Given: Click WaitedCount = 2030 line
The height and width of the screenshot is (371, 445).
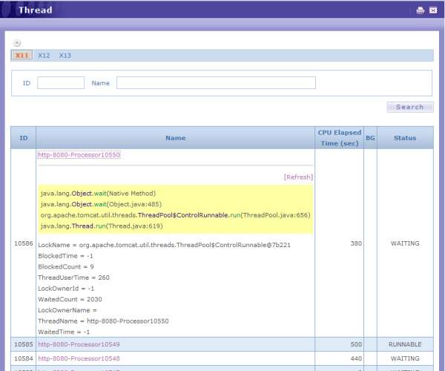Looking at the screenshot, I should [70, 300].
